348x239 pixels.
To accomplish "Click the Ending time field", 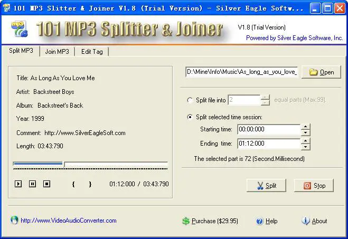I will coord(269,144).
